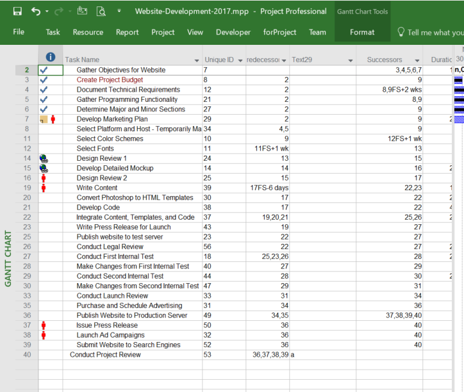The image size is (464, 392).
Task: Open the Successors column dropdown arrow
Action: [417, 60]
